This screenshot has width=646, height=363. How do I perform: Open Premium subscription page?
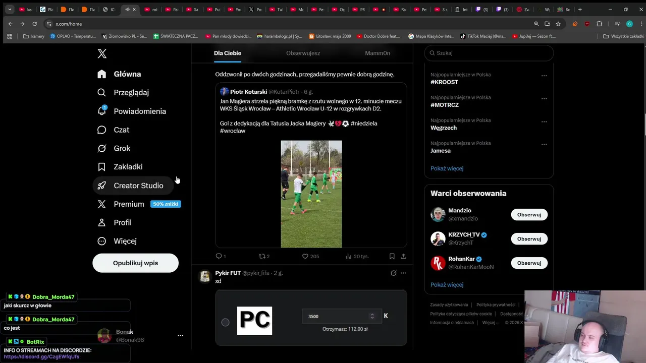[x=139, y=204]
